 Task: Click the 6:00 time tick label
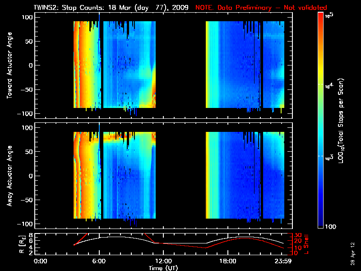99,261
